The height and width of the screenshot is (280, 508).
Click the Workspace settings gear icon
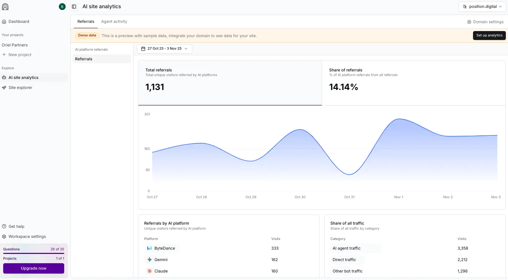click(4, 236)
